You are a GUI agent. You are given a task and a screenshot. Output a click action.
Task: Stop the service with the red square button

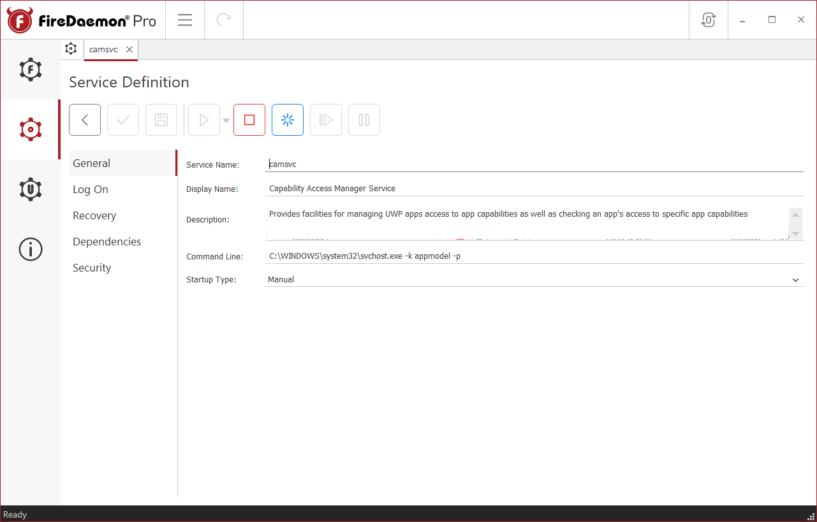tap(249, 120)
